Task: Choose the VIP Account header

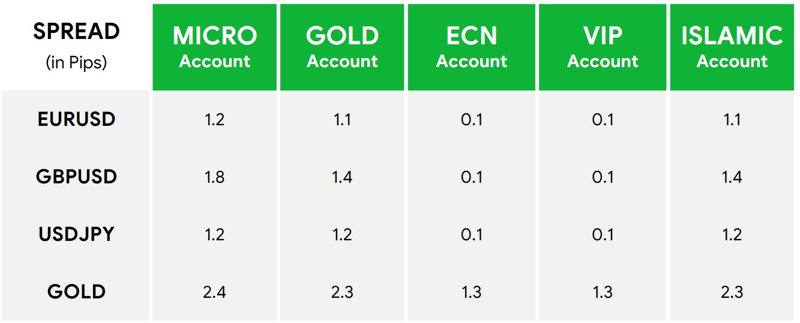Action: coord(603,47)
